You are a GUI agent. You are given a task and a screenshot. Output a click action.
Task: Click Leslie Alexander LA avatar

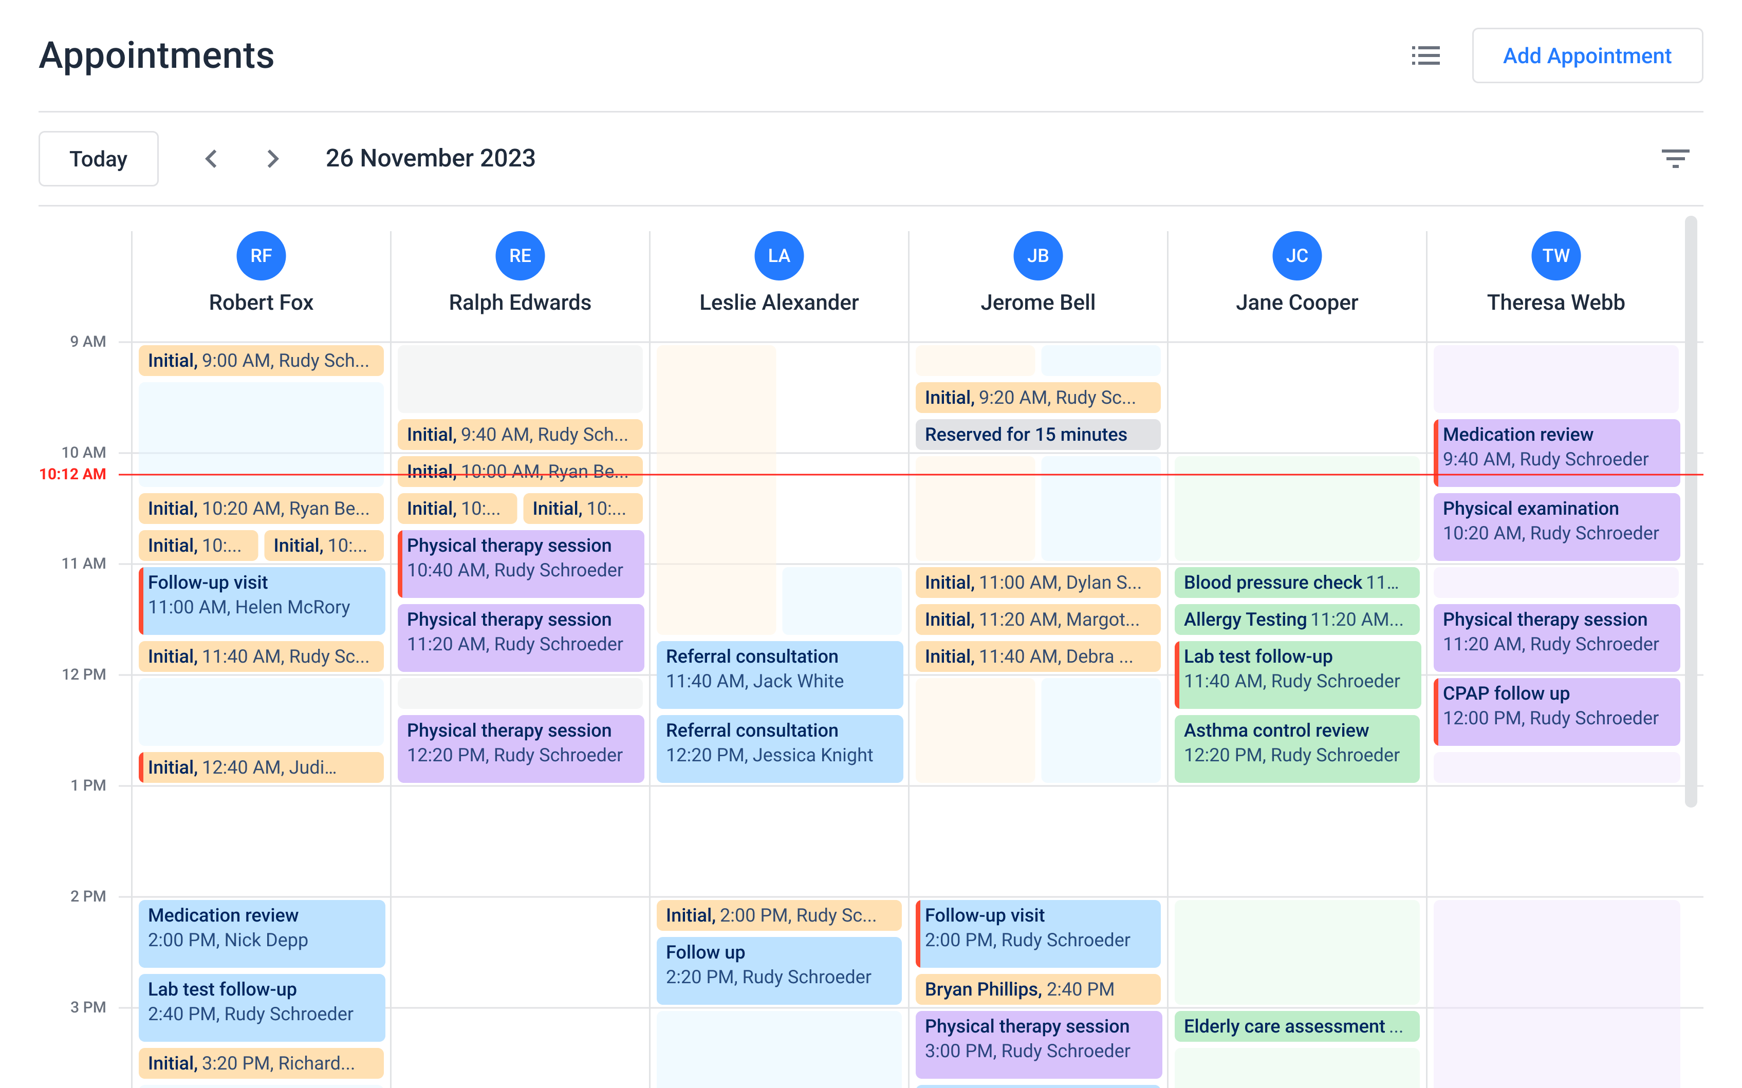tap(778, 255)
